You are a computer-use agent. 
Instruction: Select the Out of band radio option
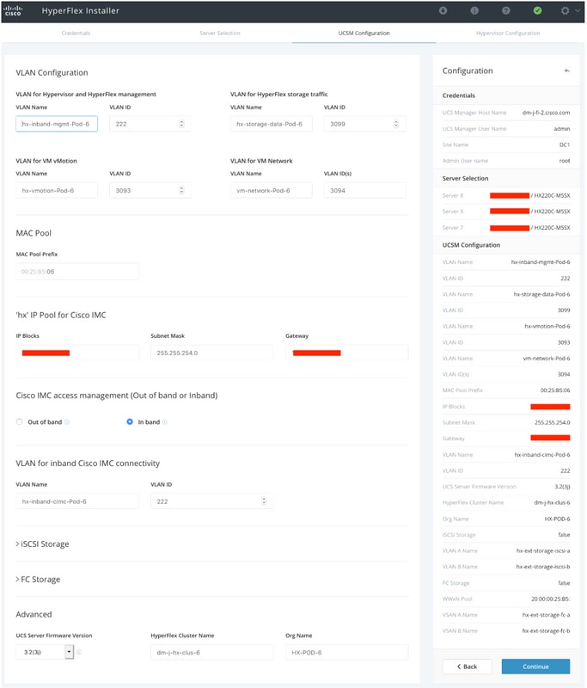19,421
